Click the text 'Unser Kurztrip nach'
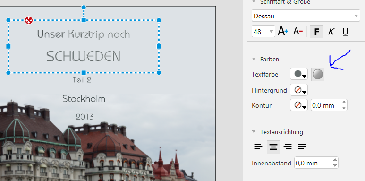Image resolution: width=365 pixels, height=181 pixels. click(x=84, y=34)
